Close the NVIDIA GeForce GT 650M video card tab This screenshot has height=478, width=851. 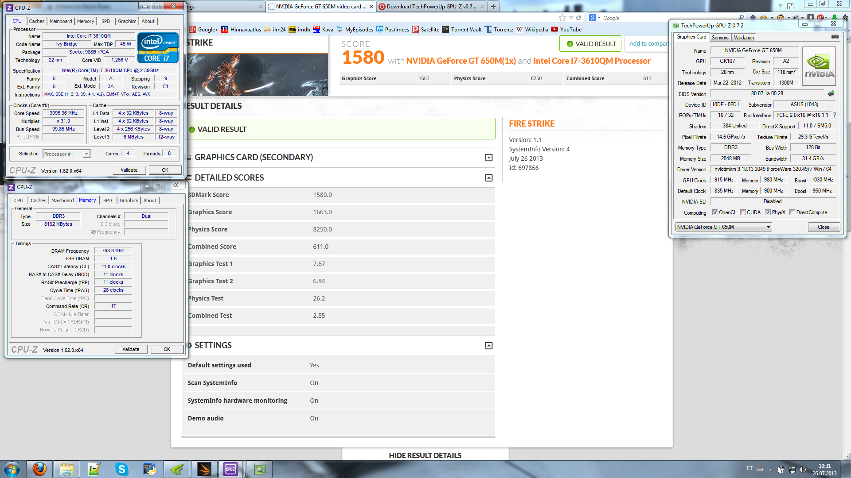coord(371,7)
